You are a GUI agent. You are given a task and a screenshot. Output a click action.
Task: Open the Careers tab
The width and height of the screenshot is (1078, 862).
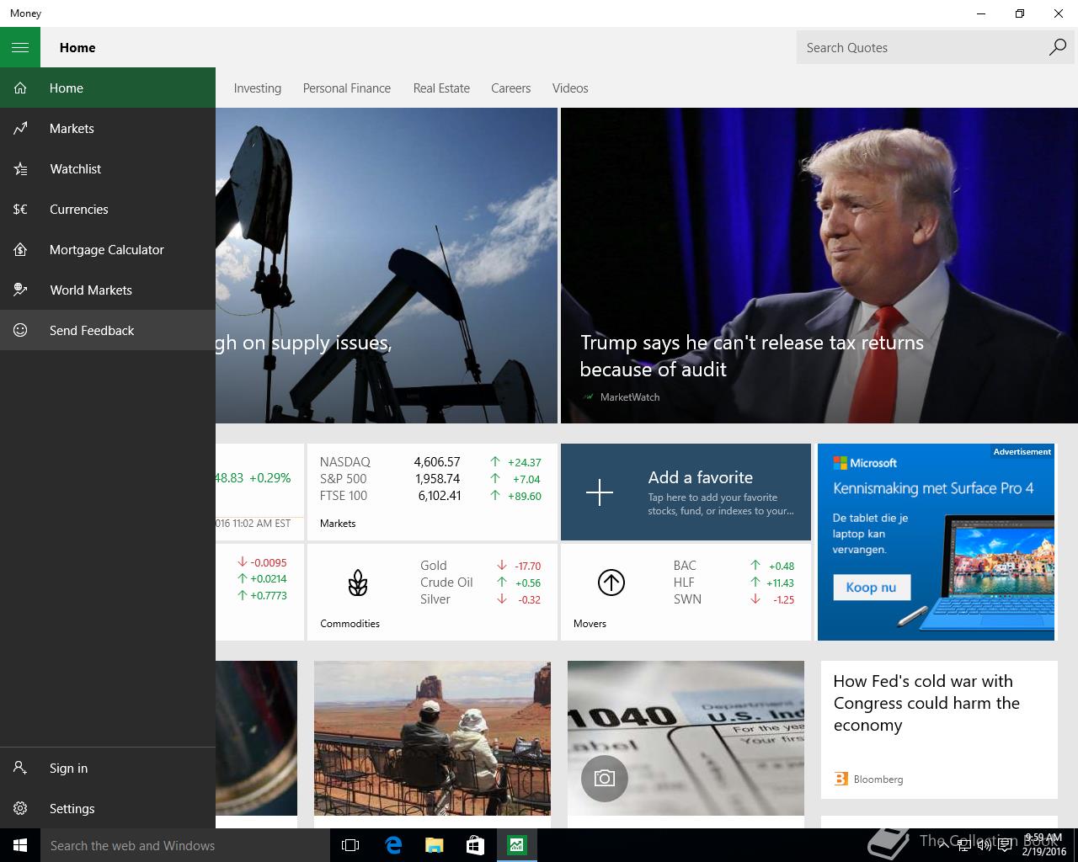click(511, 88)
